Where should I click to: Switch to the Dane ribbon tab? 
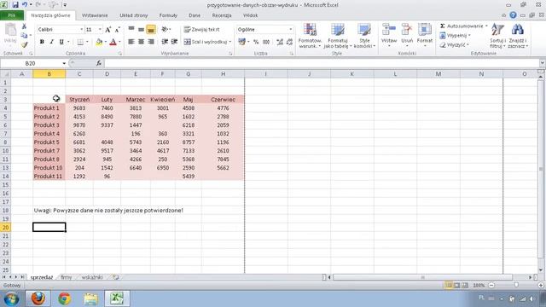pos(195,15)
